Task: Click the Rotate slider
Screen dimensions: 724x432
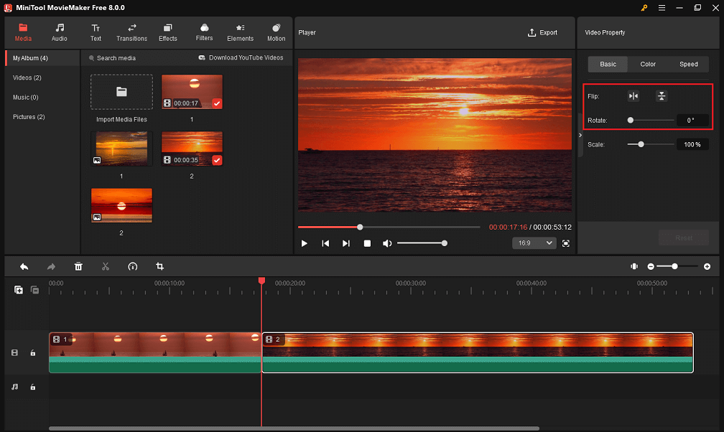Action: [x=651, y=120]
